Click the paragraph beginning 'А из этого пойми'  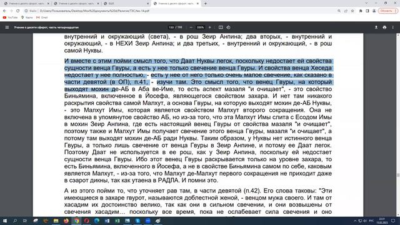point(198,201)
